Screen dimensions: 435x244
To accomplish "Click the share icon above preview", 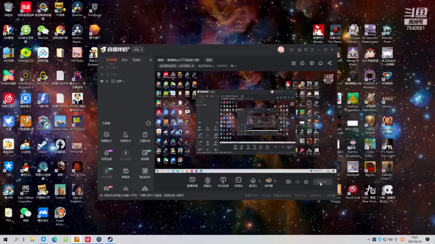I will (330, 63).
